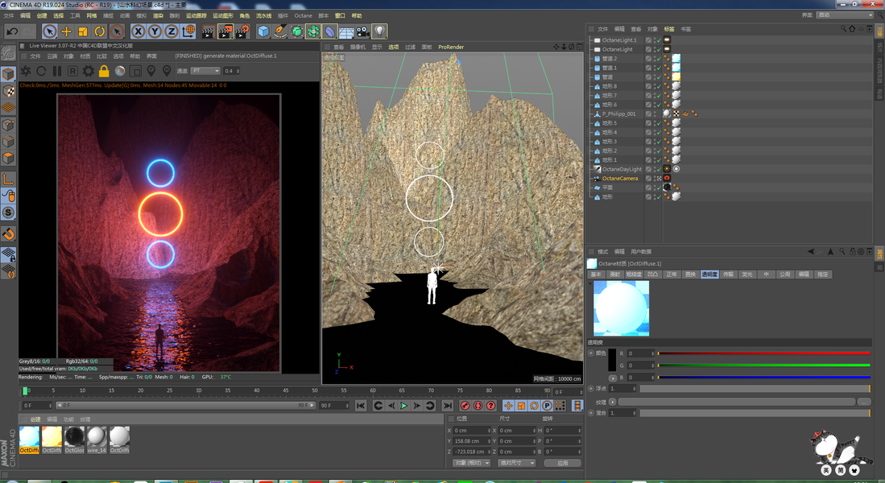The width and height of the screenshot is (885, 483).
Task: Open the Octane menu in menu bar
Action: click(303, 15)
